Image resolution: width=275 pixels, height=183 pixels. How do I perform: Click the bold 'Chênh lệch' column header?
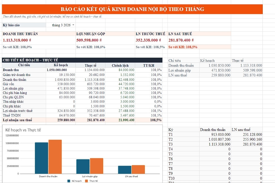tap(120, 66)
